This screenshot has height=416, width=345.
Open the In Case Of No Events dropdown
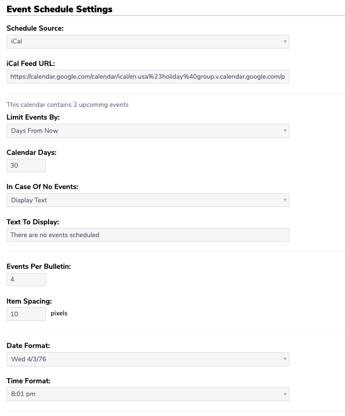(148, 200)
